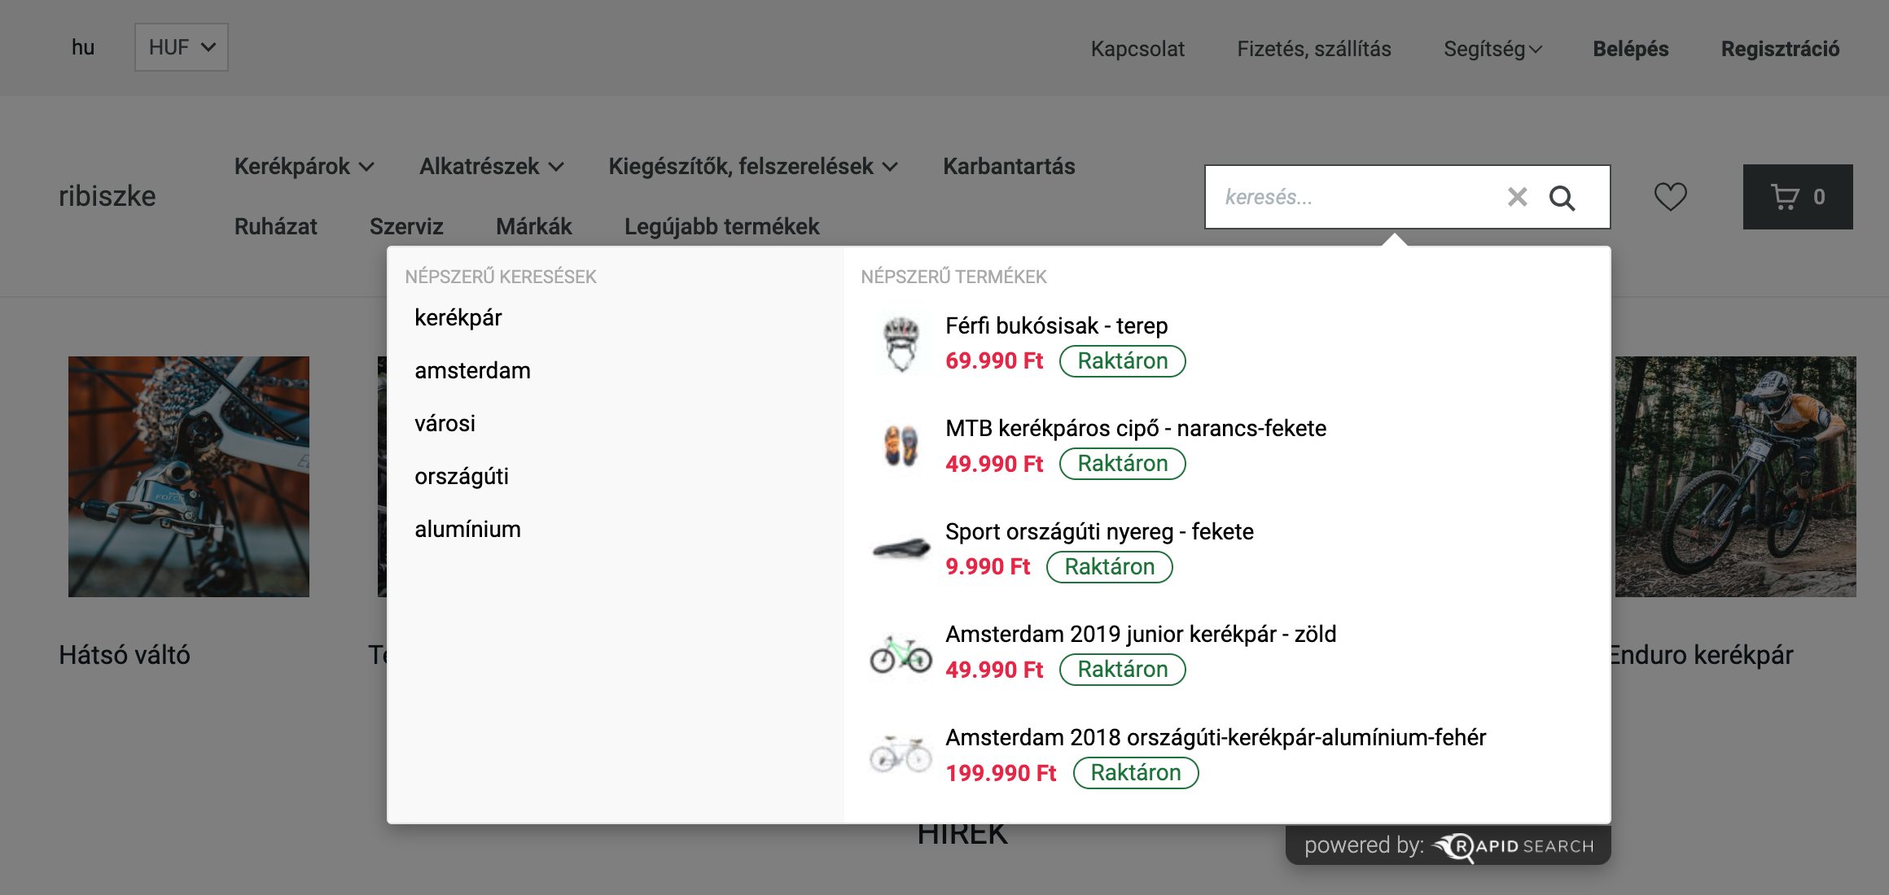Open the wishlist heart icon
This screenshot has width=1889, height=895.
1670,197
